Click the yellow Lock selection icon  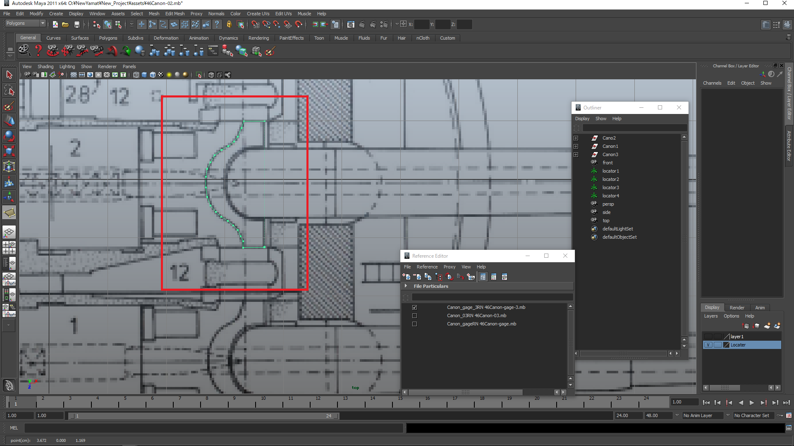(229, 25)
